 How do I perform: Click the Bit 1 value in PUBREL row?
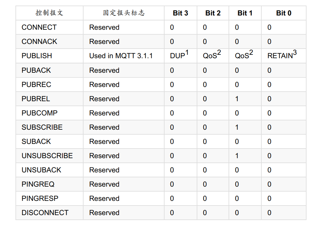(237, 99)
